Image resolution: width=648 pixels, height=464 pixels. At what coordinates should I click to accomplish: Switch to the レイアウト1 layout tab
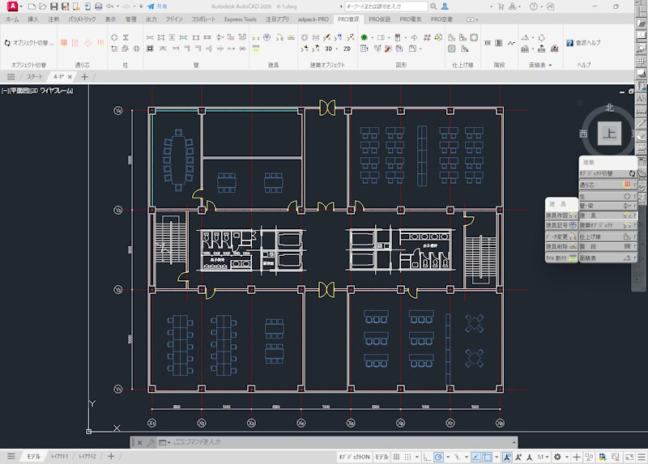(59, 457)
